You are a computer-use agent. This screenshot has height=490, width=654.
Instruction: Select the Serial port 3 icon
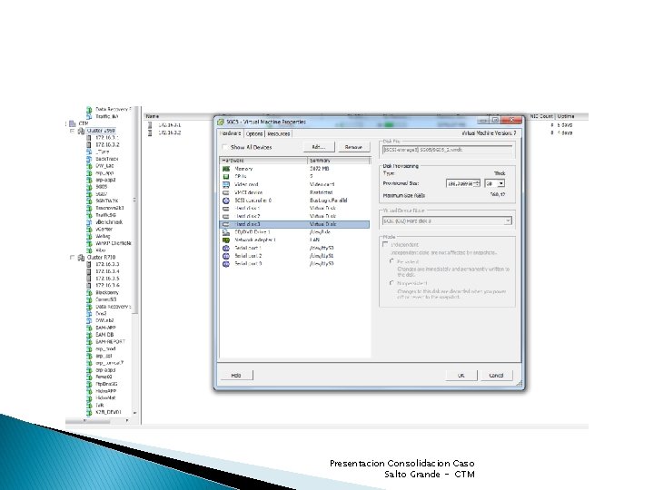tap(226, 264)
